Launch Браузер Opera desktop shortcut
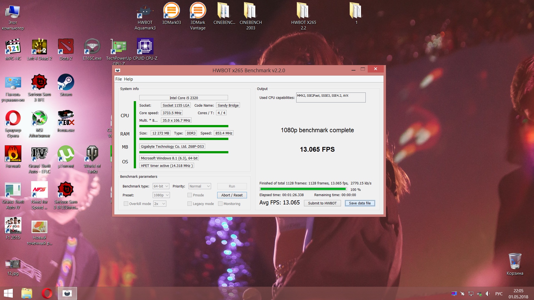The height and width of the screenshot is (300, 534). point(13,124)
